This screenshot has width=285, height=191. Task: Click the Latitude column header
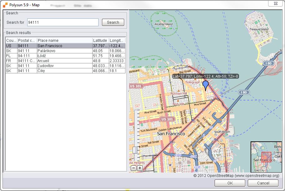click(100, 41)
